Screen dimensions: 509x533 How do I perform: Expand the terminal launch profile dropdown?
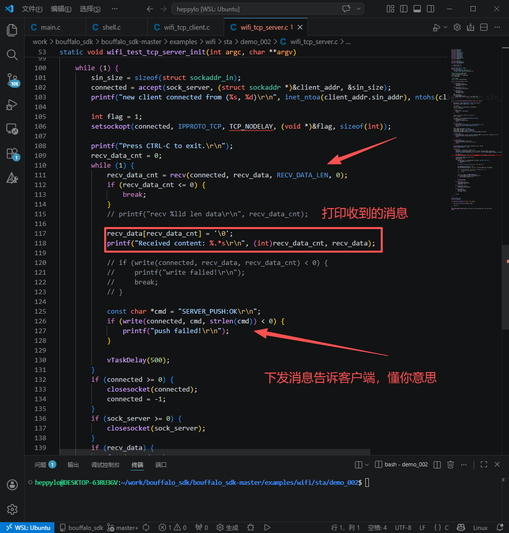[x=366, y=464]
